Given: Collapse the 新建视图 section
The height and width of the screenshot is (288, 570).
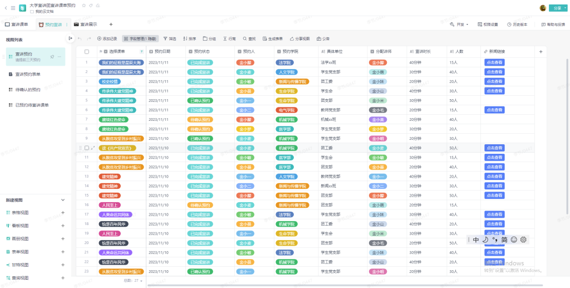Looking at the screenshot, I should click(x=63, y=200).
